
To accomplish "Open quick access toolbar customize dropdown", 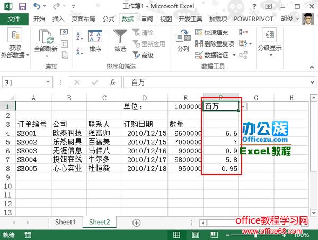I will click(74, 7).
